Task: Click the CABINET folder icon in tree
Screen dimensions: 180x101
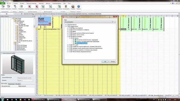Action: click(17, 23)
